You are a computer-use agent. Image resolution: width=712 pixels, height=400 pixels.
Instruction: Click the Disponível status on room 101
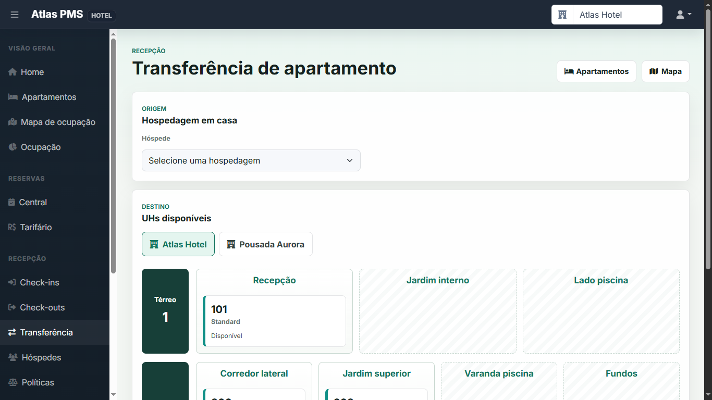(227, 336)
